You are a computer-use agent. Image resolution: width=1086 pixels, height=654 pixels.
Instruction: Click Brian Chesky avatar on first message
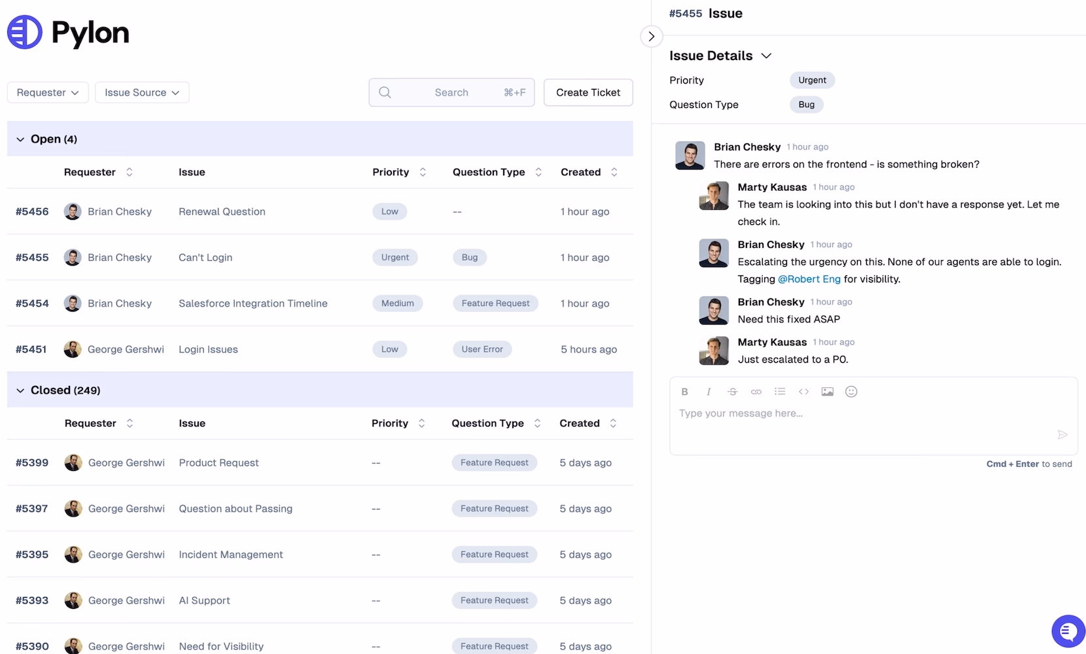690,156
